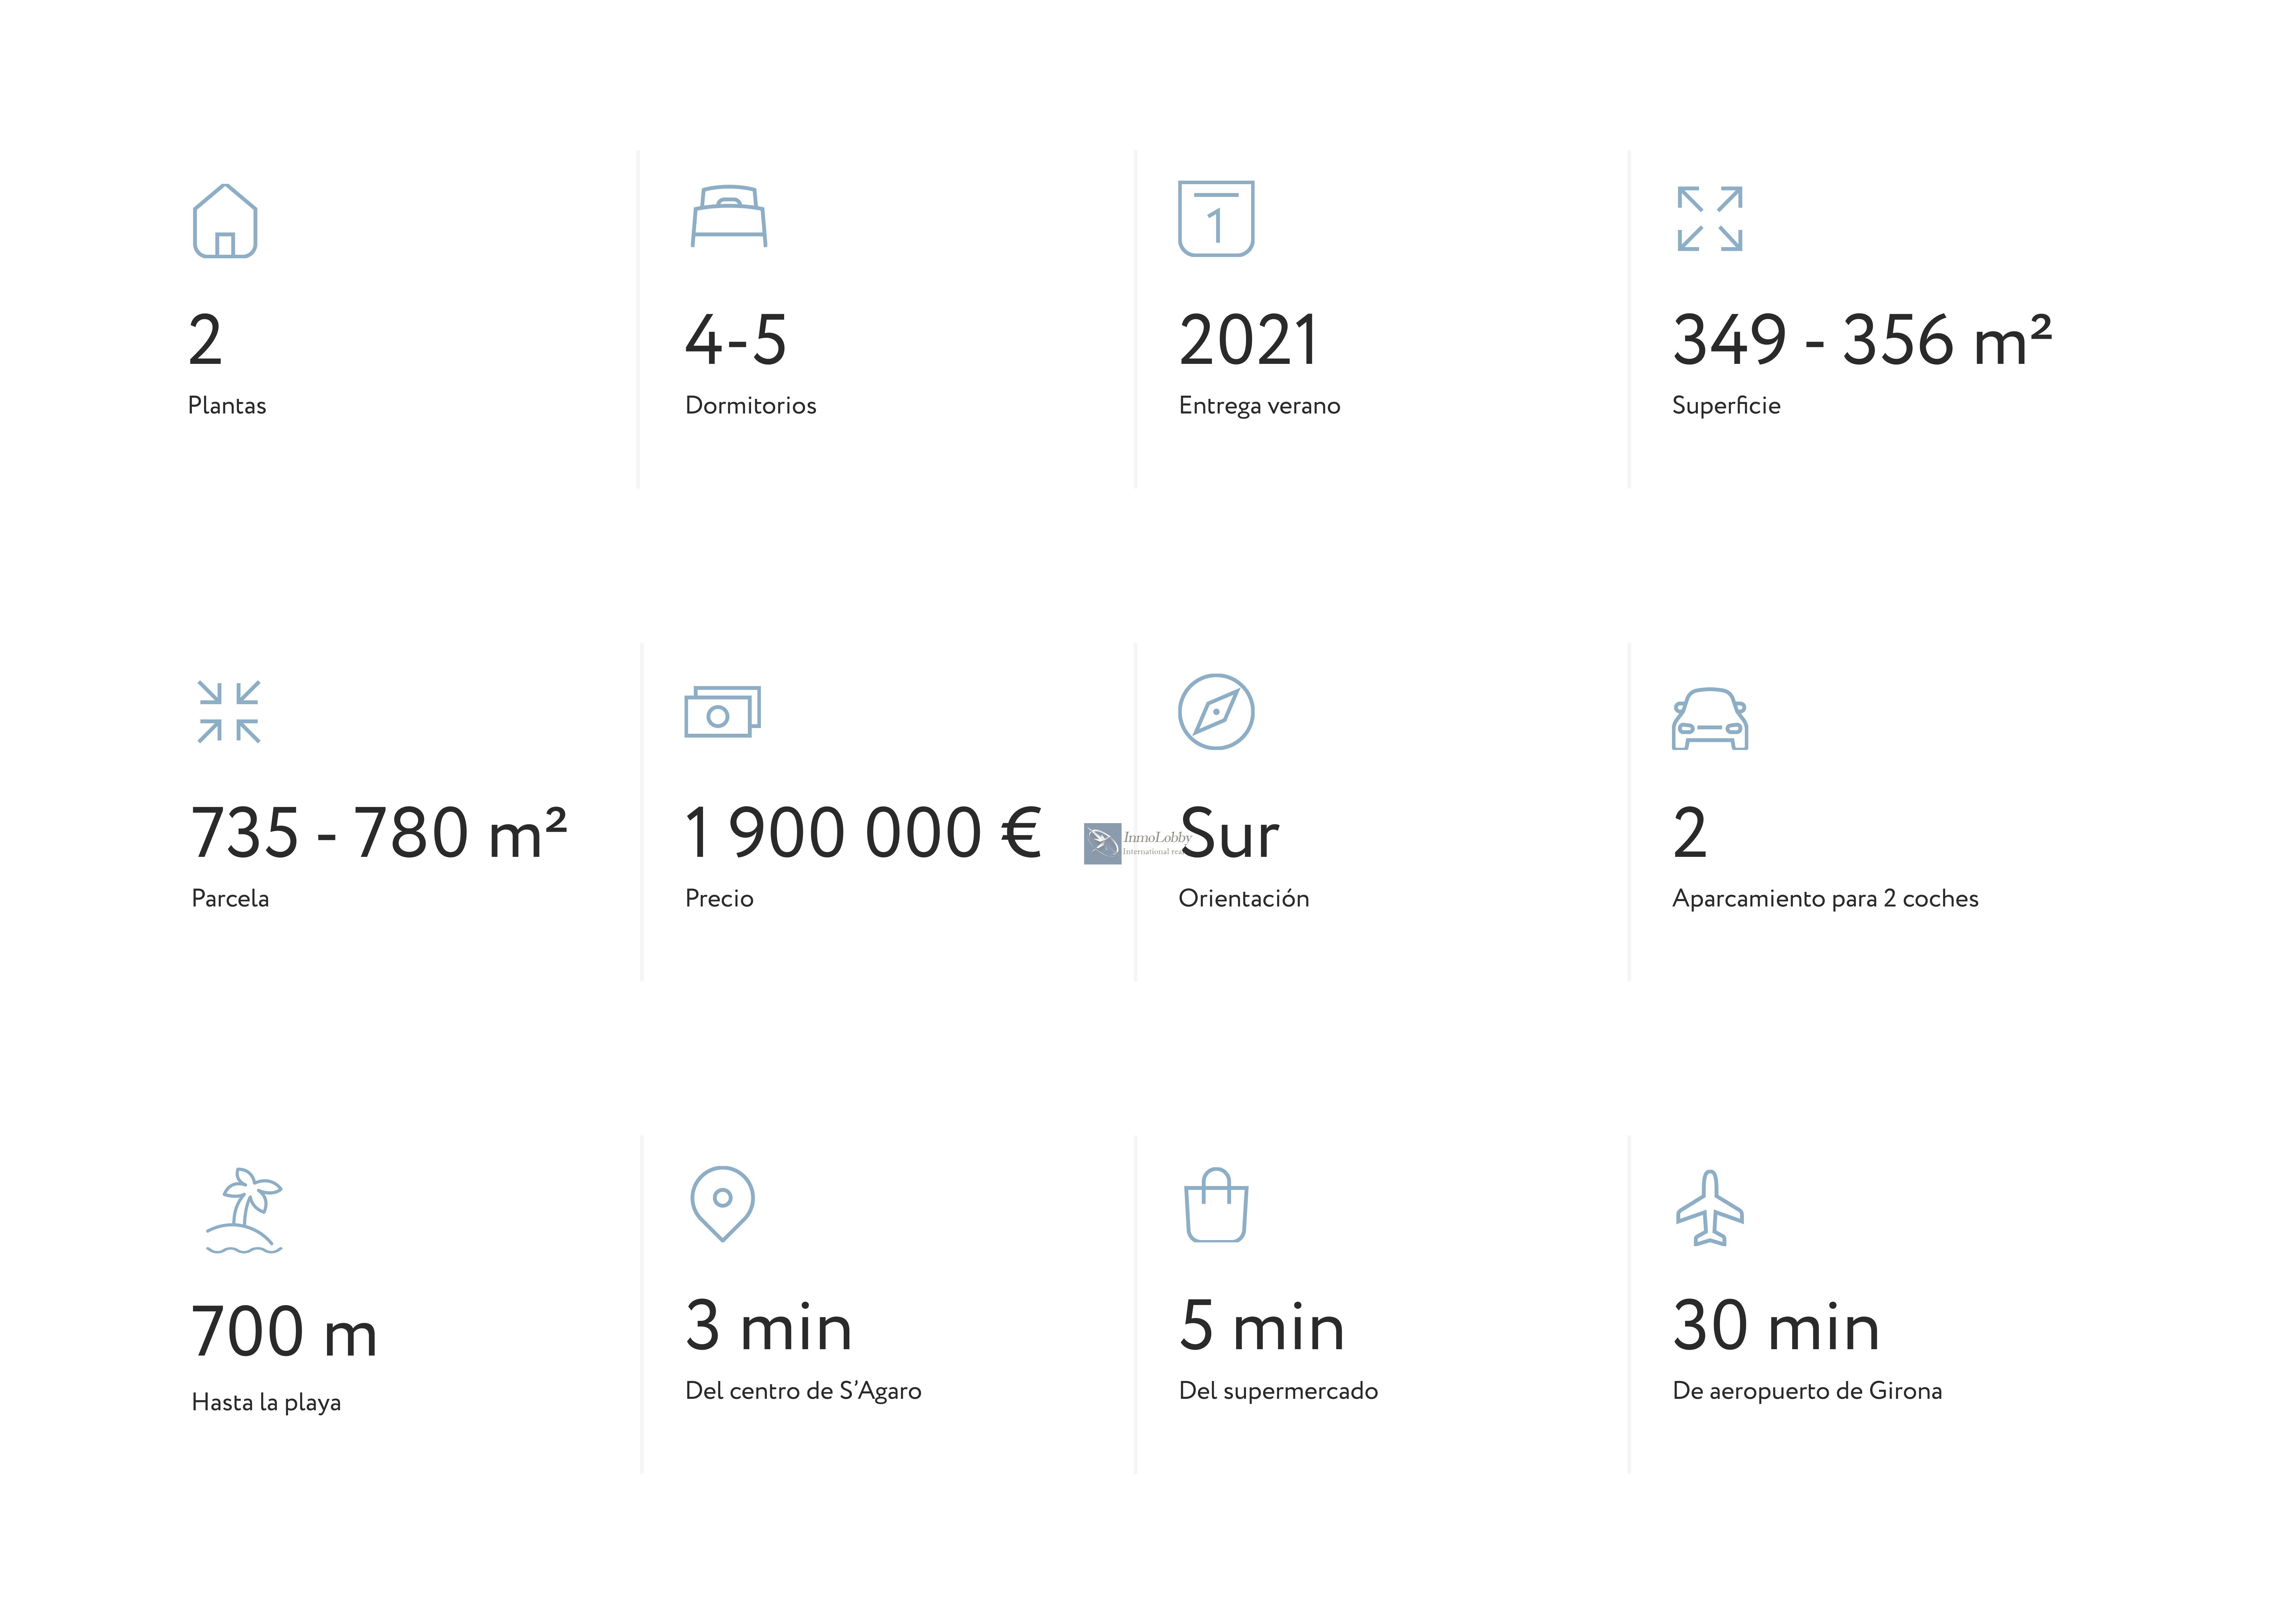Viewport: 2277px width, 1624px height.
Task: Click the bed icon for Dormitorios
Action: click(729, 216)
